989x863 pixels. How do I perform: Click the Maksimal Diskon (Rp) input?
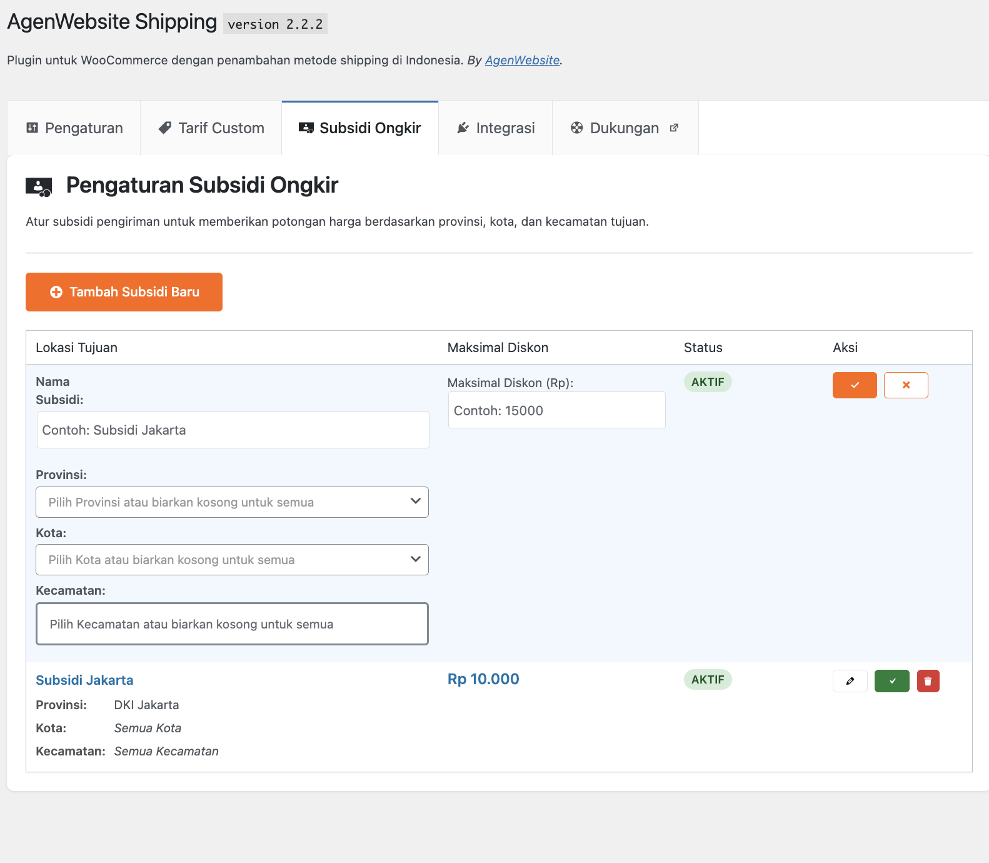(556, 410)
